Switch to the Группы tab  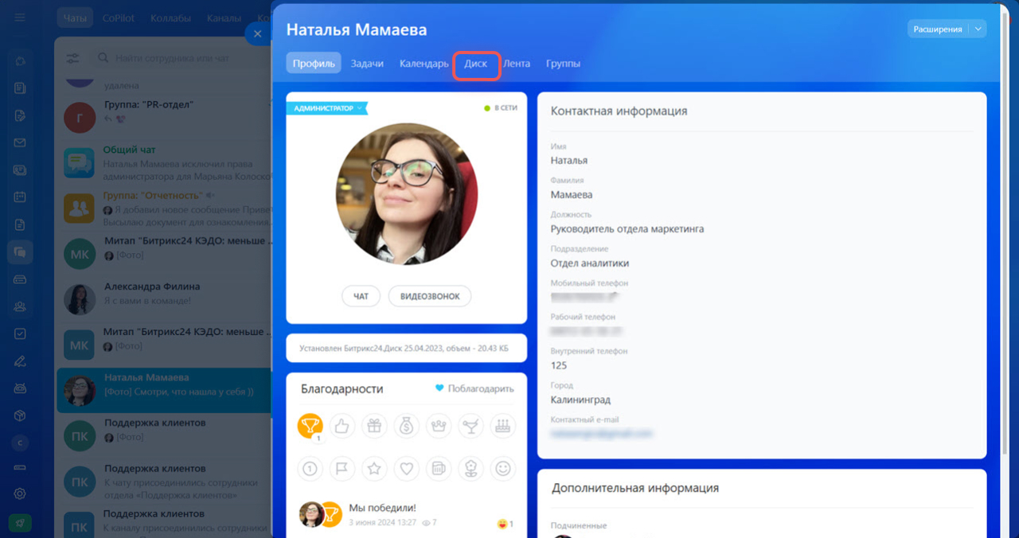click(564, 64)
